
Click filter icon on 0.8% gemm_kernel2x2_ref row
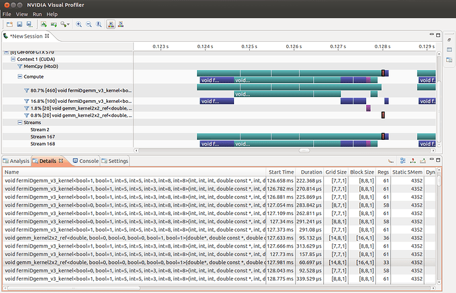click(26, 115)
